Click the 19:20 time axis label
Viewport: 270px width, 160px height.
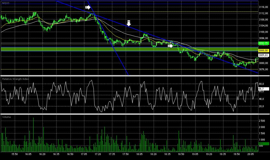point(209,154)
